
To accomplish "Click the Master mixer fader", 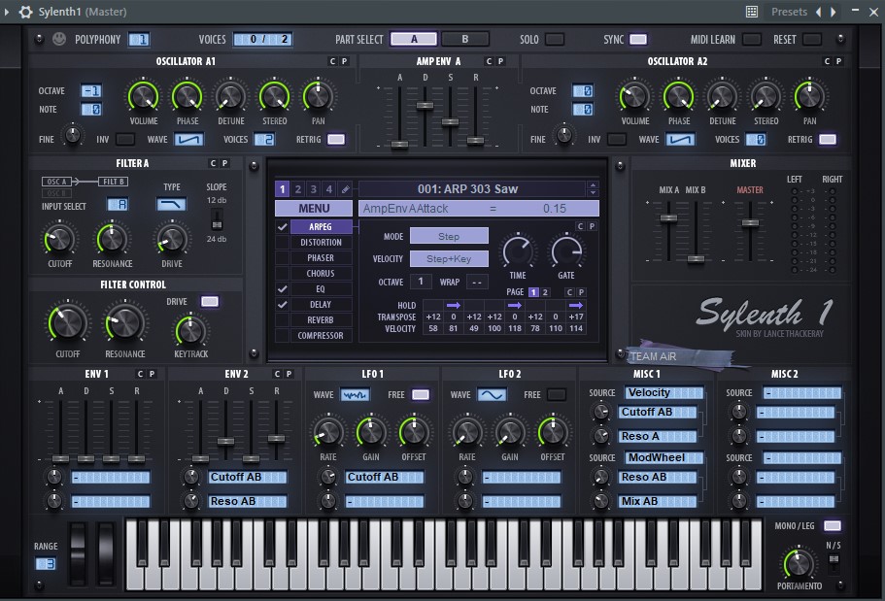I will (750, 223).
